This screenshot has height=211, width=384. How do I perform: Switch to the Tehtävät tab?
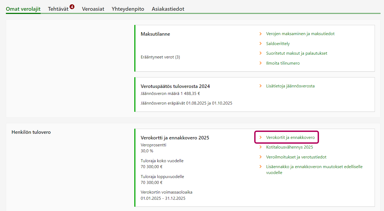click(58, 9)
